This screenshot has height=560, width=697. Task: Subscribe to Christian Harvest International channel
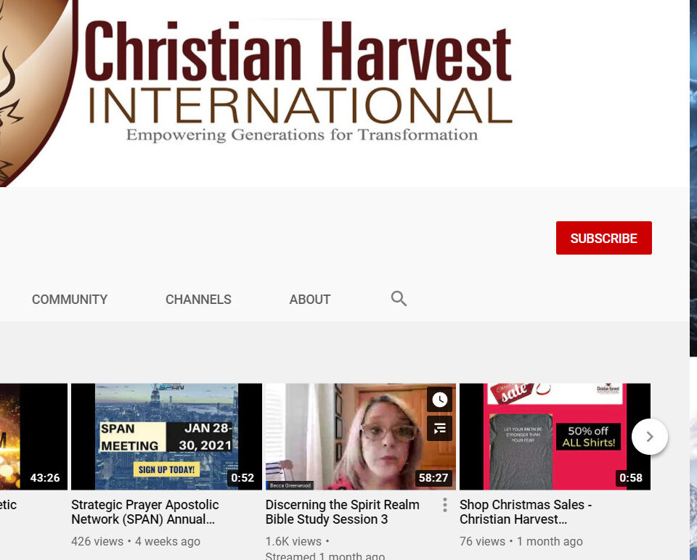(603, 238)
